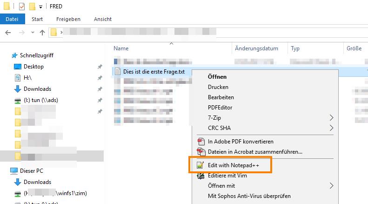Click the pin icon next to H:\

[x=100, y=78]
